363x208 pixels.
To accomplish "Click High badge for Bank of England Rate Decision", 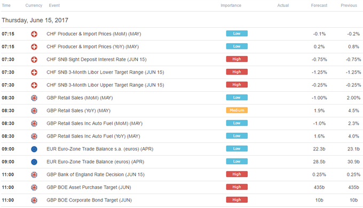I will 237,174.
